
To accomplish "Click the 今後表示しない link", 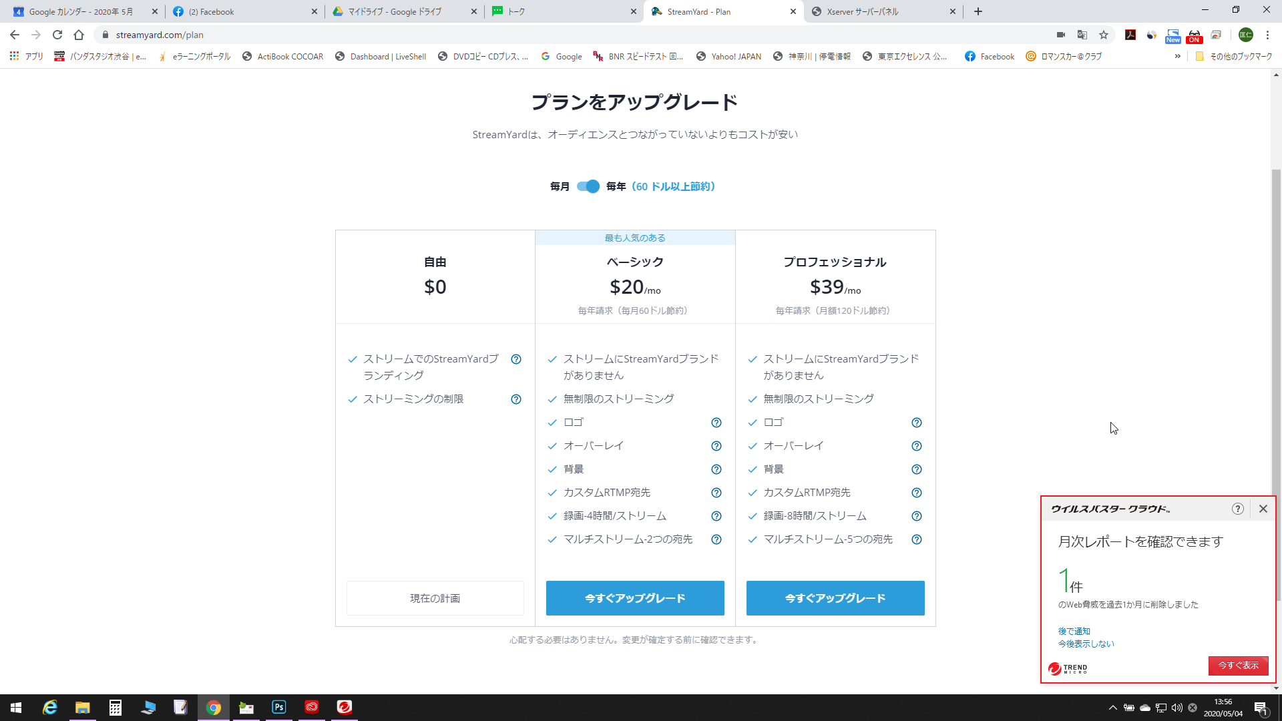I will click(x=1086, y=644).
